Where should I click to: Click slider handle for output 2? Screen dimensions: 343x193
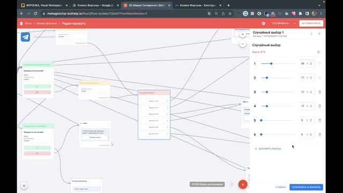[x=267, y=78]
